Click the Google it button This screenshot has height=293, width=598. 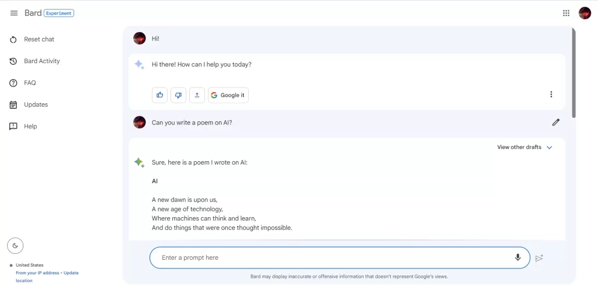tap(228, 95)
